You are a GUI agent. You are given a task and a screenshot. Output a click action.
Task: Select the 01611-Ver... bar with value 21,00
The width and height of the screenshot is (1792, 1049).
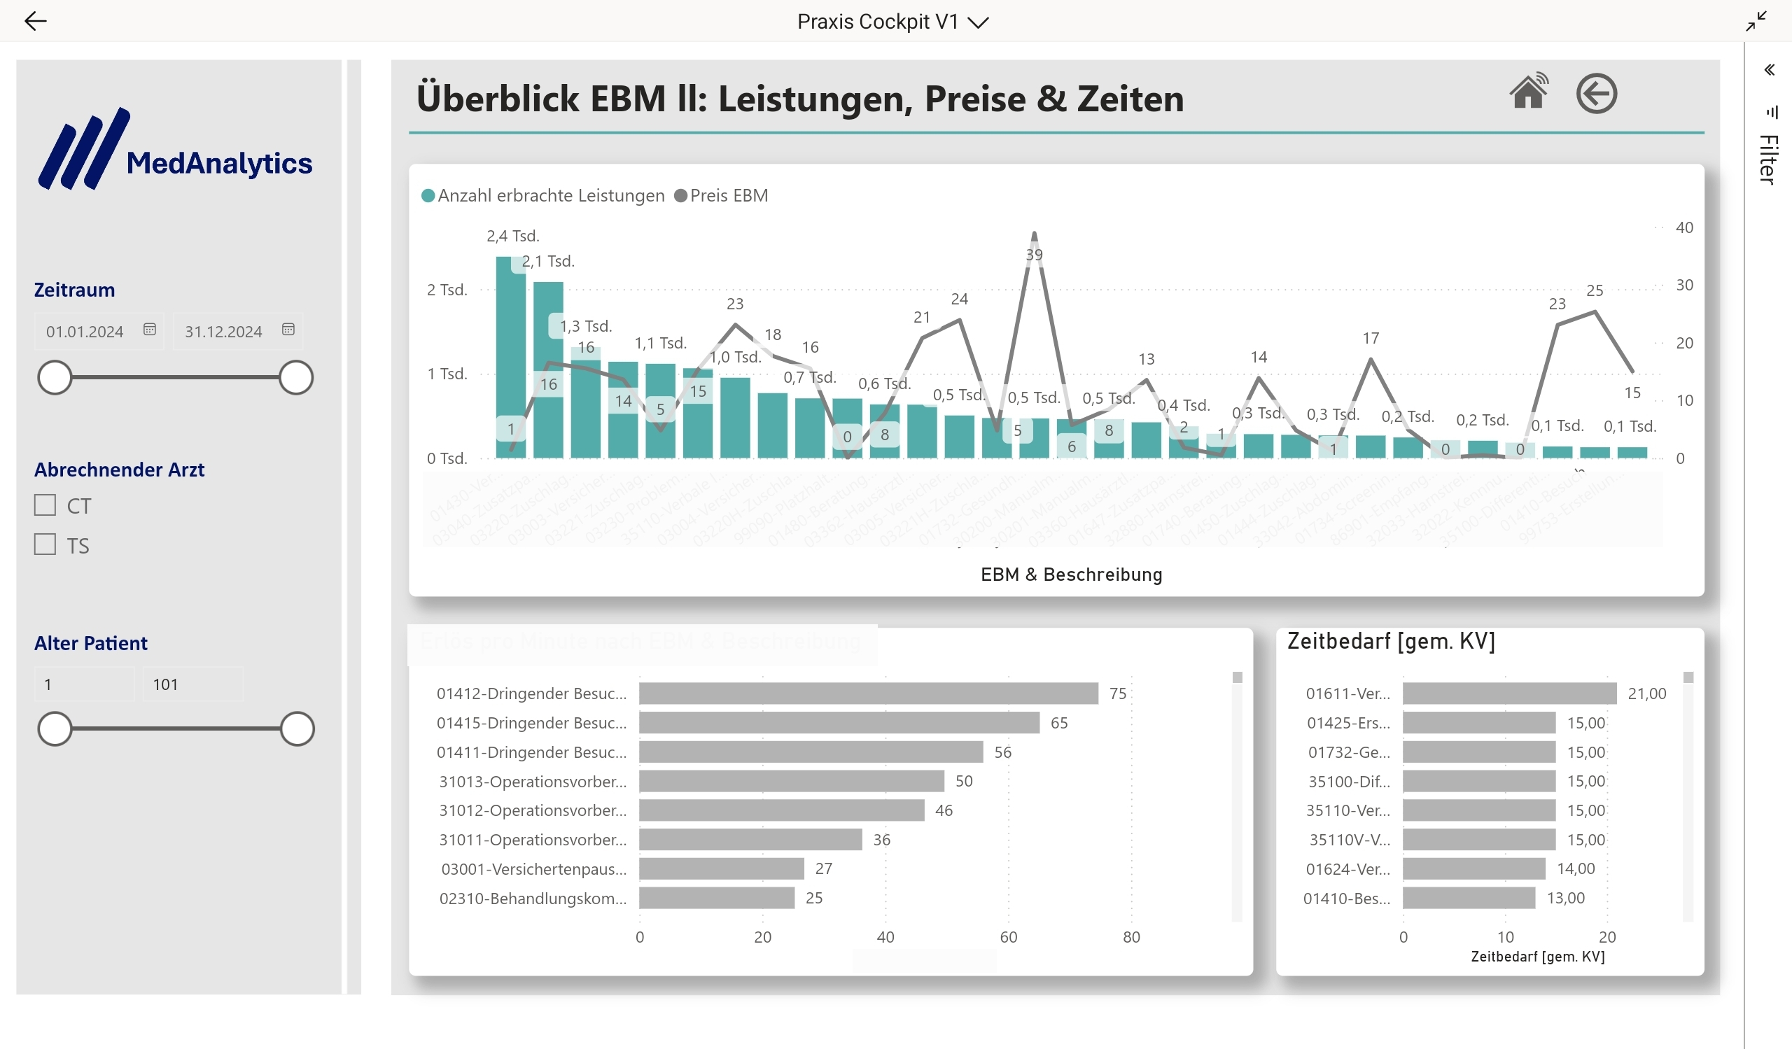click(1510, 694)
